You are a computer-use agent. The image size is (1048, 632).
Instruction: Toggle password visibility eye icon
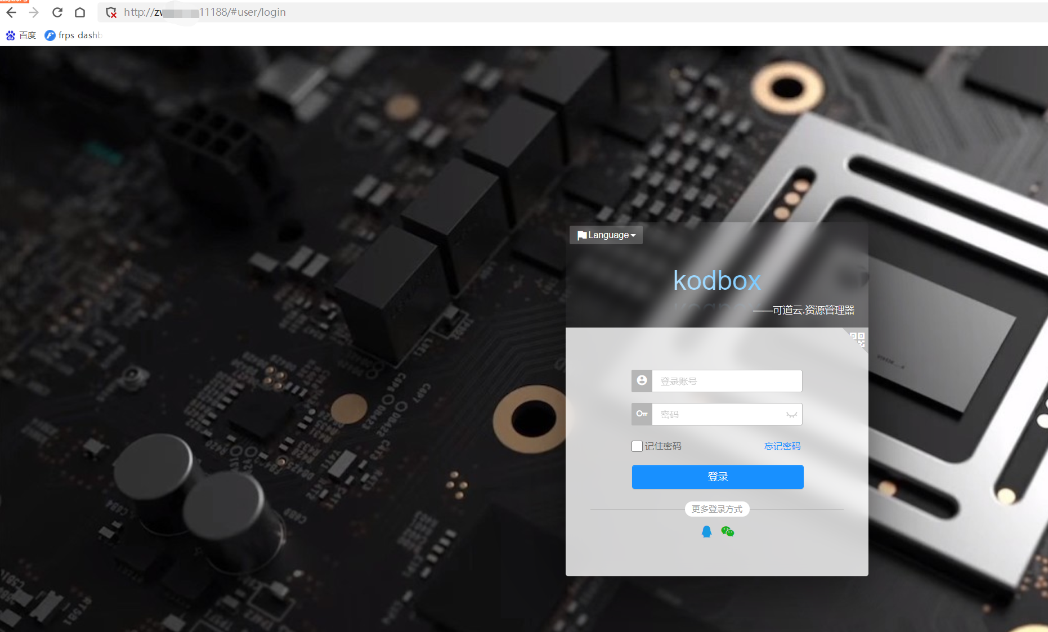[791, 415]
